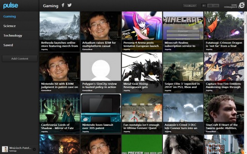Viewport: 247px width, 154px height.
Task: Open the Pulse home logo
Action: [x=11, y=6]
